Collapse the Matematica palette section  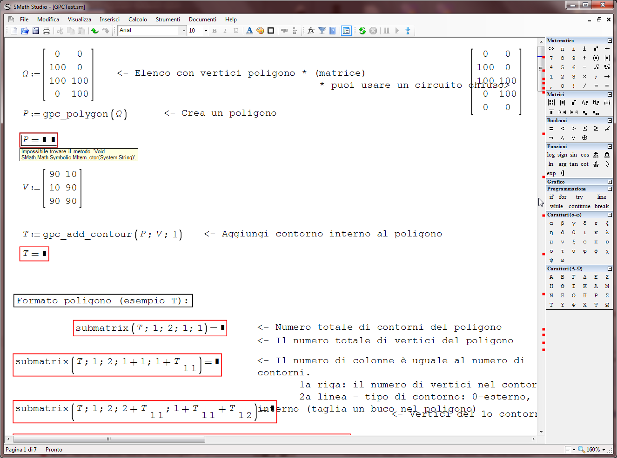[610, 41]
